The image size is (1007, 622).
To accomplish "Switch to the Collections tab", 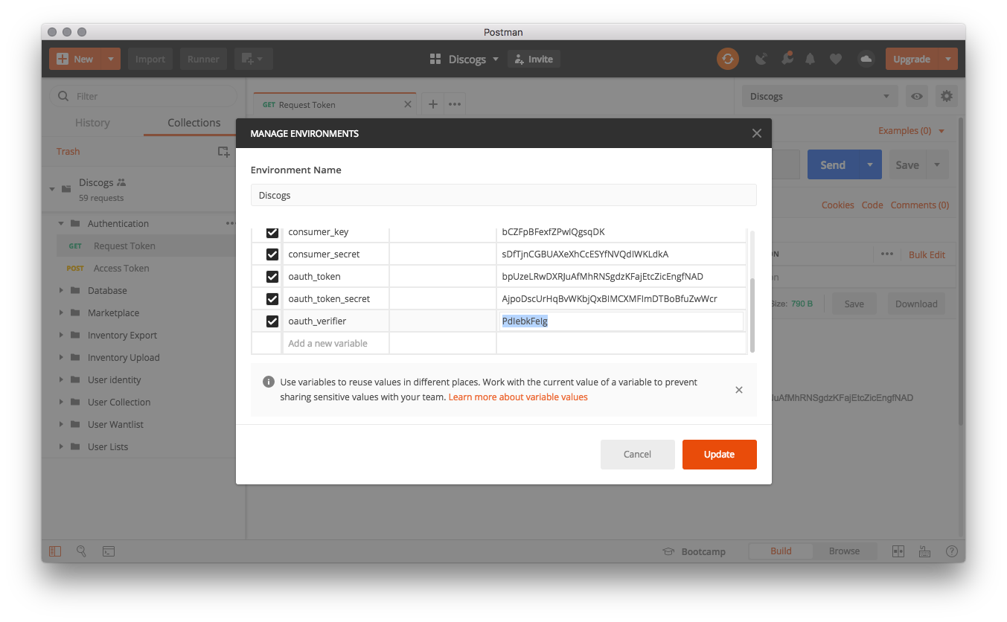I will pos(194,123).
